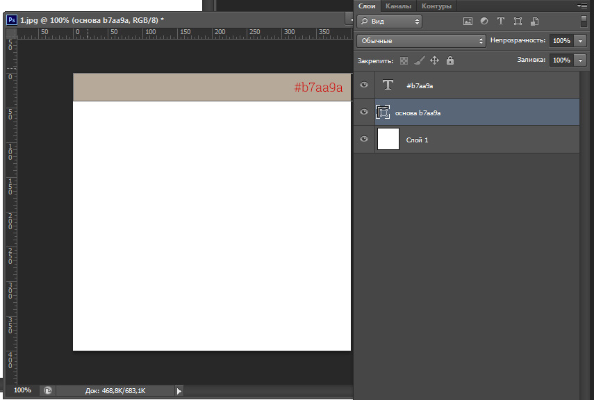Switch to the Контуры tab
Viewport: 594px width, 400px height.
tap(436, 6)
